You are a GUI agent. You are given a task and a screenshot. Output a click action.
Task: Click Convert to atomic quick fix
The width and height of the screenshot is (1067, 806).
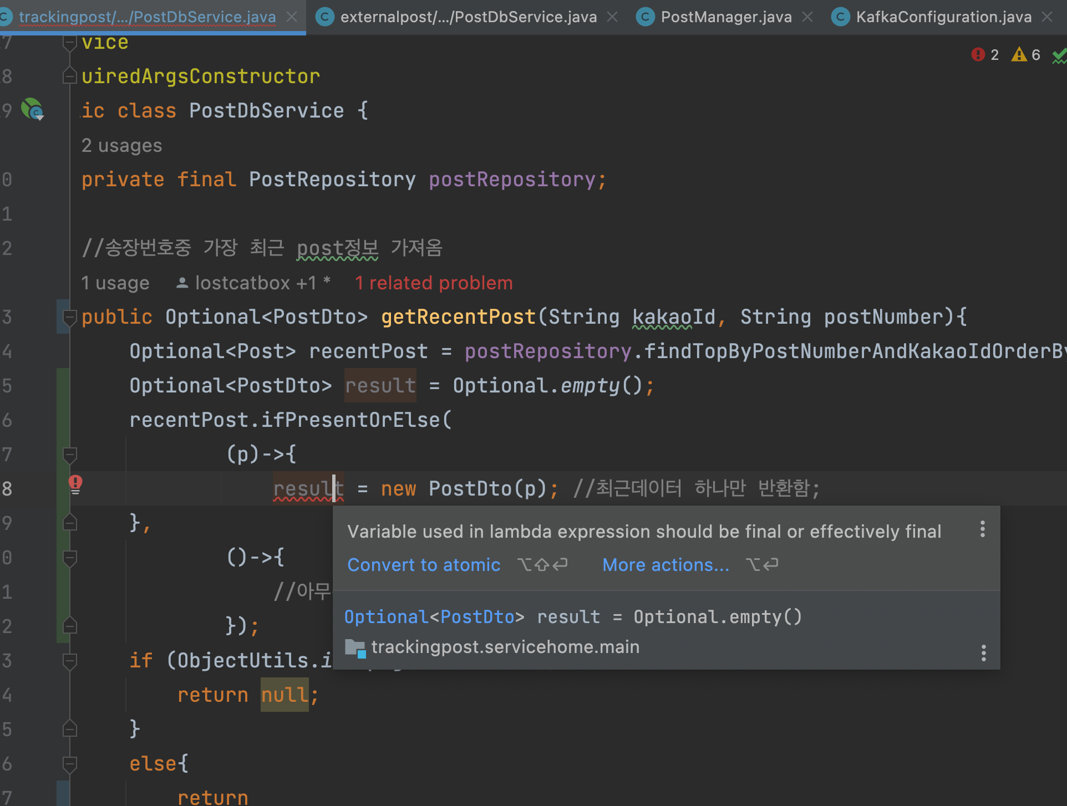[x=424, y=565]
